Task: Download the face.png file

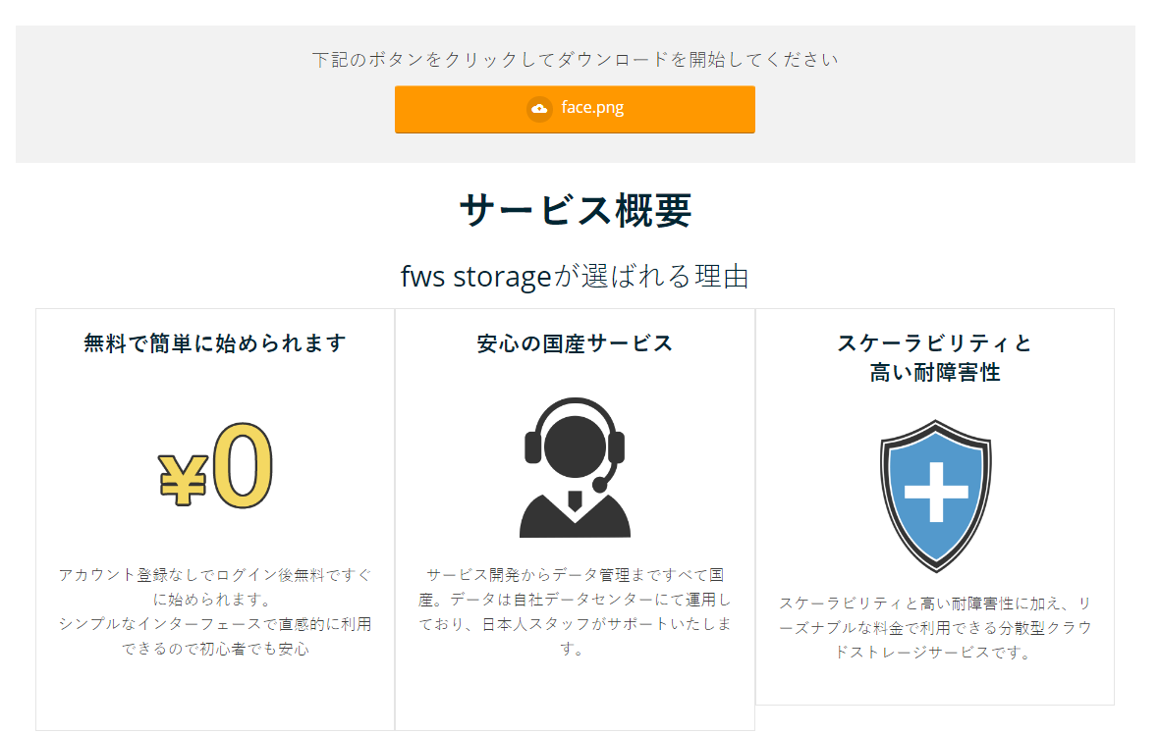Action: (575, 109)
